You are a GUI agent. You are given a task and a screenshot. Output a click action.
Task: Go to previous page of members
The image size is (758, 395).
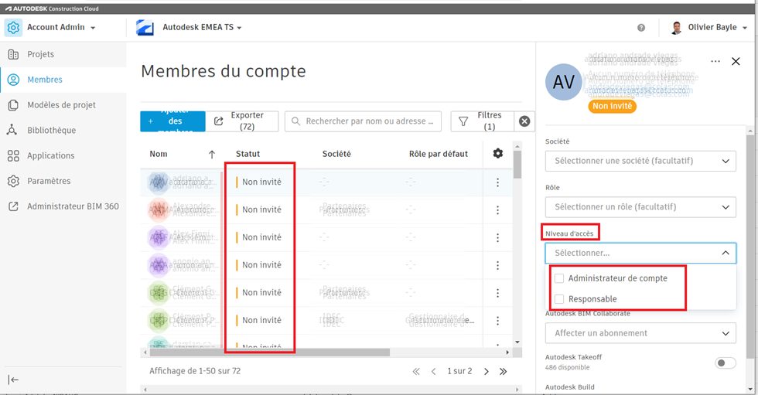coord(434,371)
